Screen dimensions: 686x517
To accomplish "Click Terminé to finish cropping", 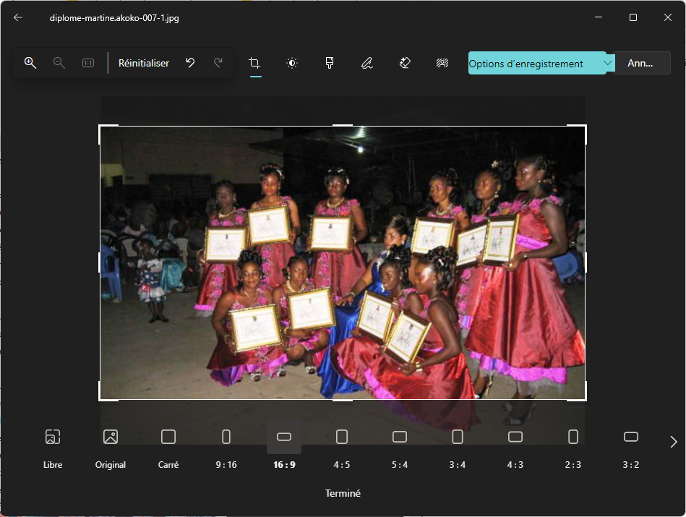I will pos(343,493).
